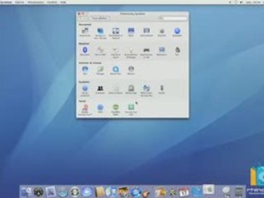The width and height of the screenshot is (264, 198).
Task: Click the Tout afficher toolbar button
Action: [x=99, y=18]
